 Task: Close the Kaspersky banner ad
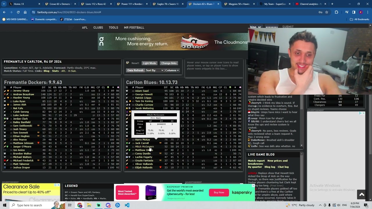pyautogui.click(x=253, y=186)
